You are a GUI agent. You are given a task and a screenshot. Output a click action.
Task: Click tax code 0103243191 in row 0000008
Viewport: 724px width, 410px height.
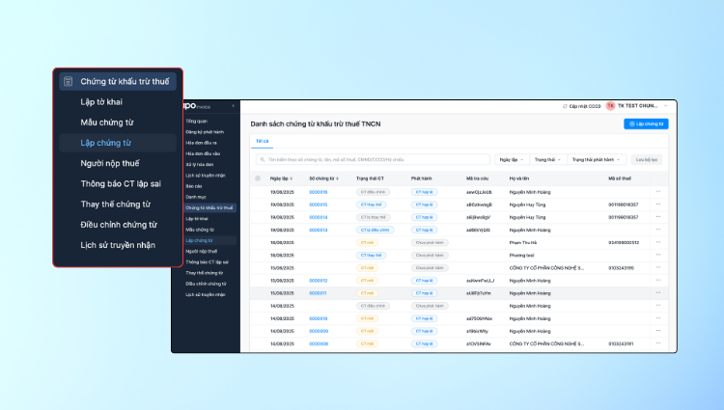(x=621, y=343)
